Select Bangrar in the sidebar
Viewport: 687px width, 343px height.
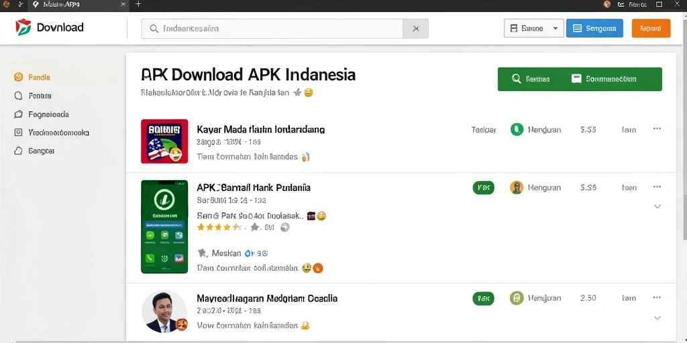tap(41, 151)
